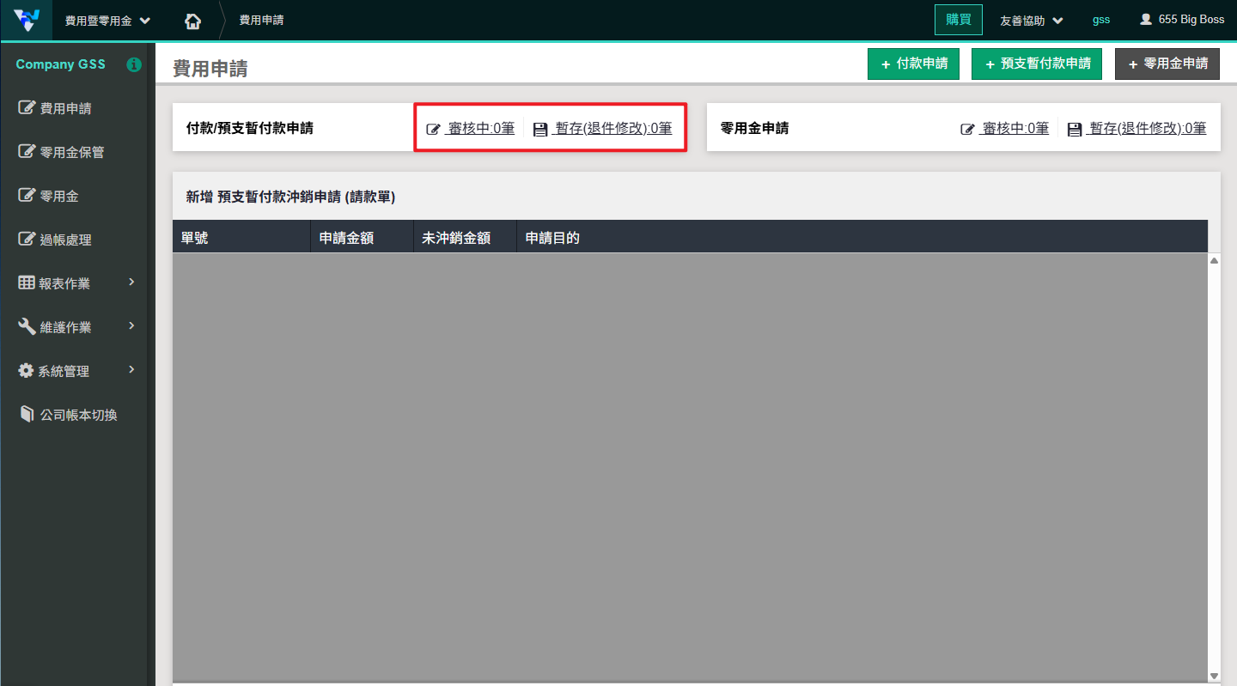Click the + 預支暫付款申請 button
The height and width of the screenshot is (686, 1237).
pyautogui.click(x=1037, y=64)
